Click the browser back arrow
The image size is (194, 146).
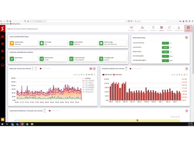point(1,21)
